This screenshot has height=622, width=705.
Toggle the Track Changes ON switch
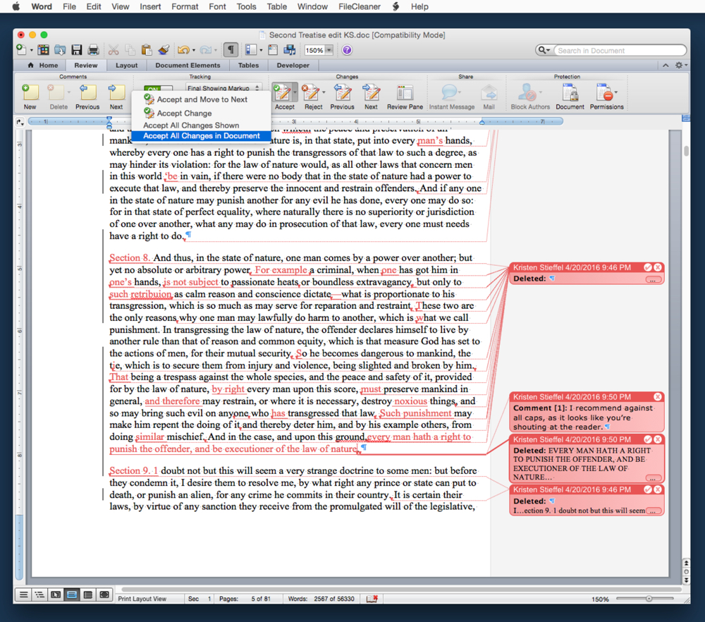click(x=157, y=90)
